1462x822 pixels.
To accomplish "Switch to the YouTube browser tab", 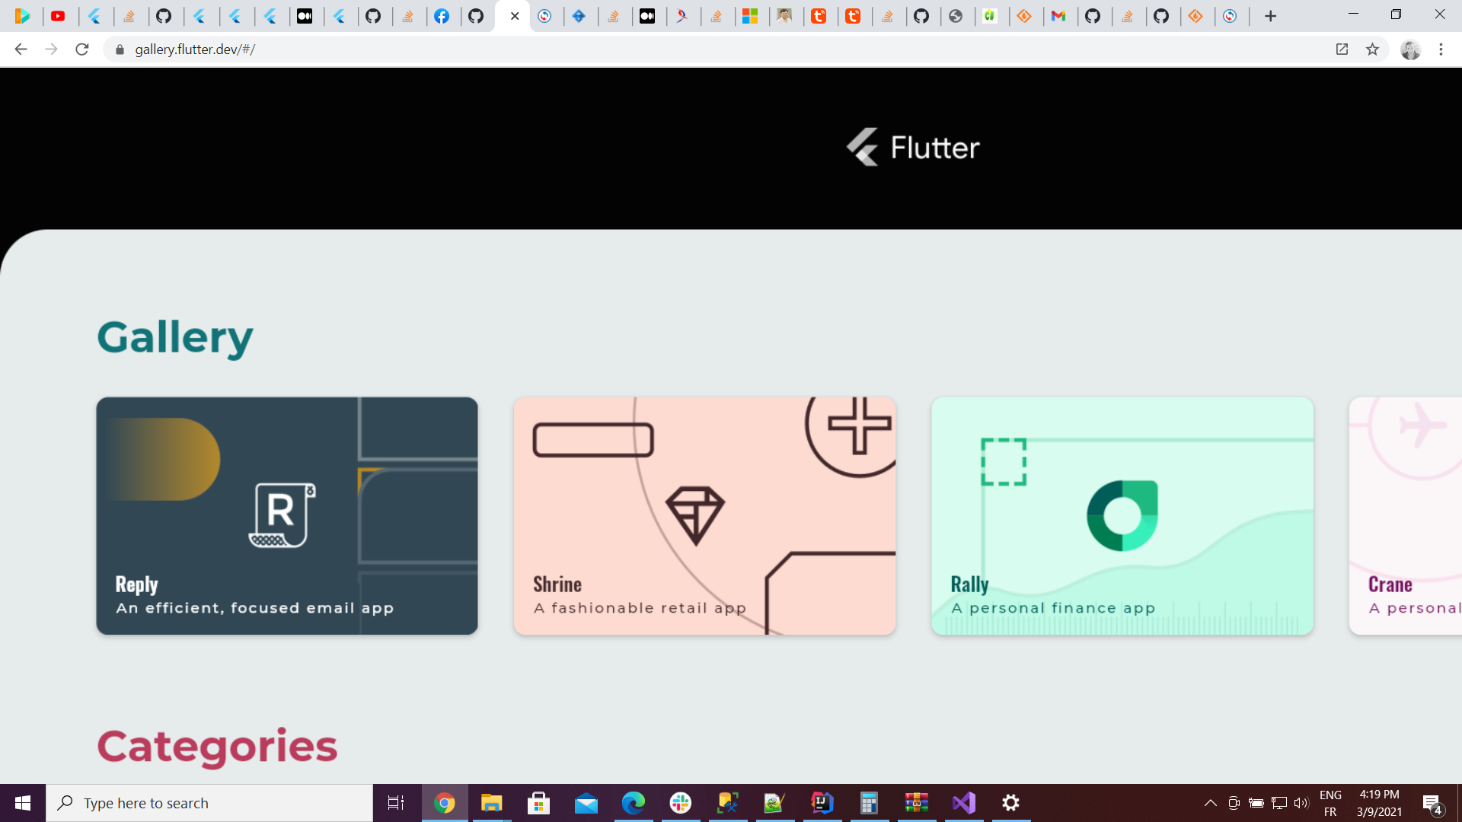I will (x=61, y=16).
